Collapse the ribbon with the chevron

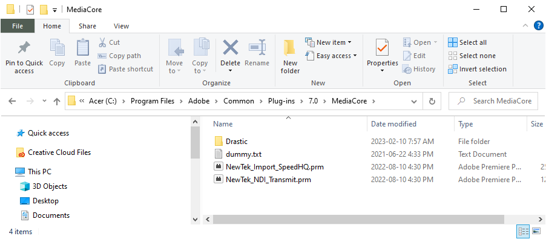[x=525, y=25]
